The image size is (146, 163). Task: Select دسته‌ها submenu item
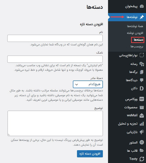[x=138, y=40]
